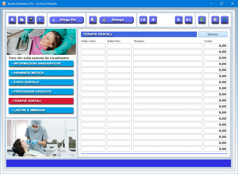Click the Terapia column label

pos(139,41)
